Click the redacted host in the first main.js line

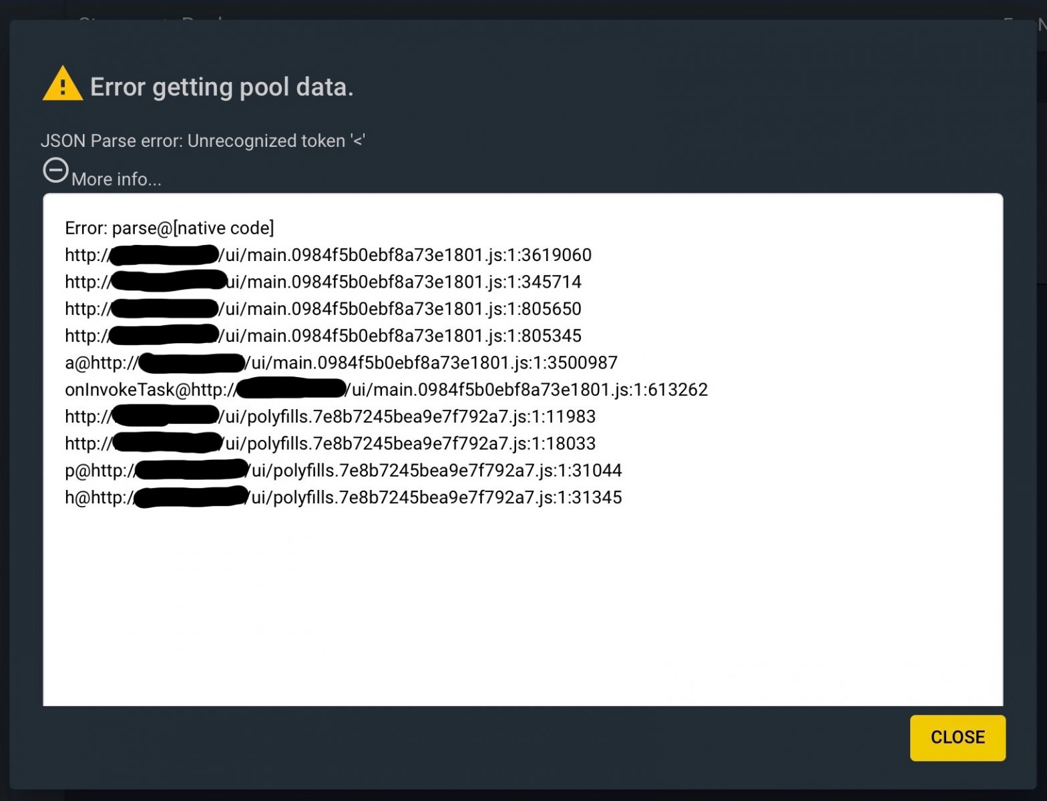coord(164,255)
